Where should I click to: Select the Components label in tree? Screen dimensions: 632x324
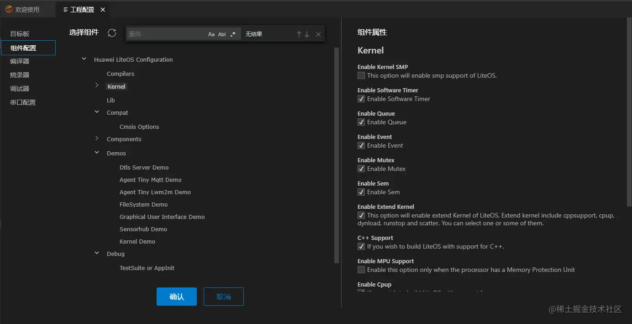point(124,139)
